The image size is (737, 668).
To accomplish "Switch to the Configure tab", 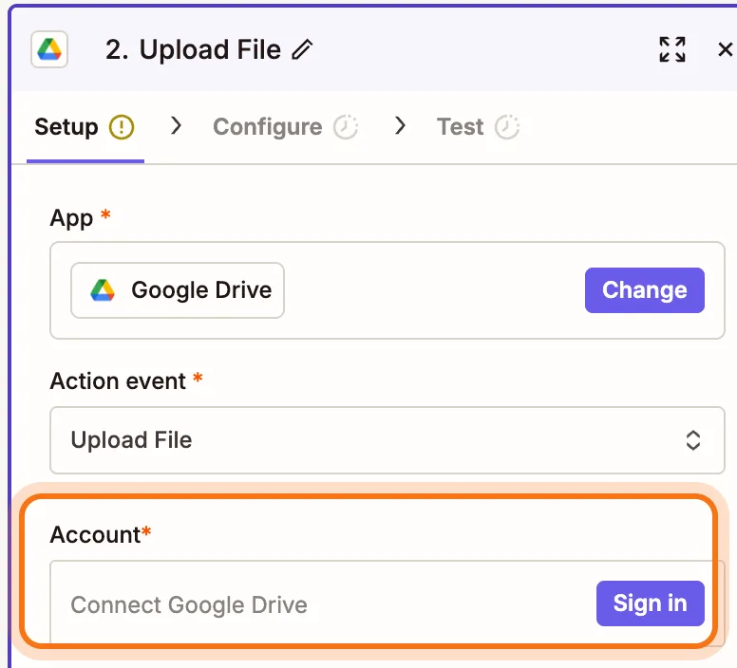I will tap(268, 127).
